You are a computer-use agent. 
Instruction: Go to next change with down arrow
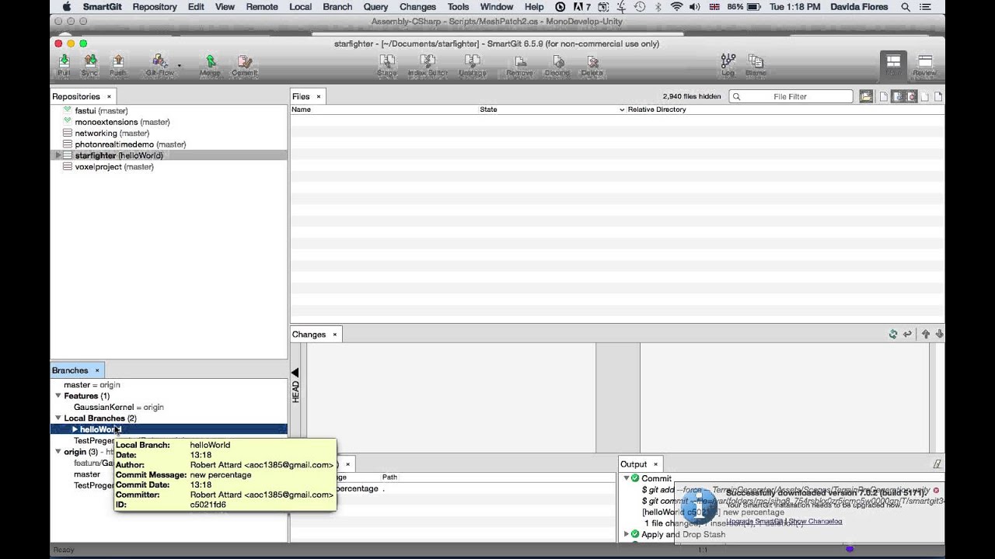coord(939,334)
